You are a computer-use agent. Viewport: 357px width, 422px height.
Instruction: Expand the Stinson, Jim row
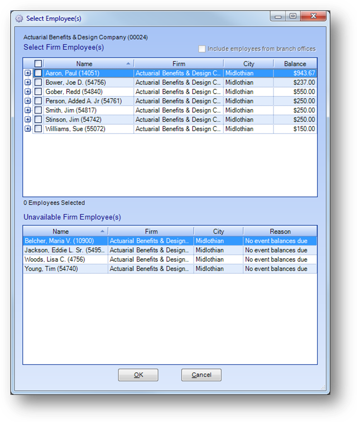[x=28, y=119]
